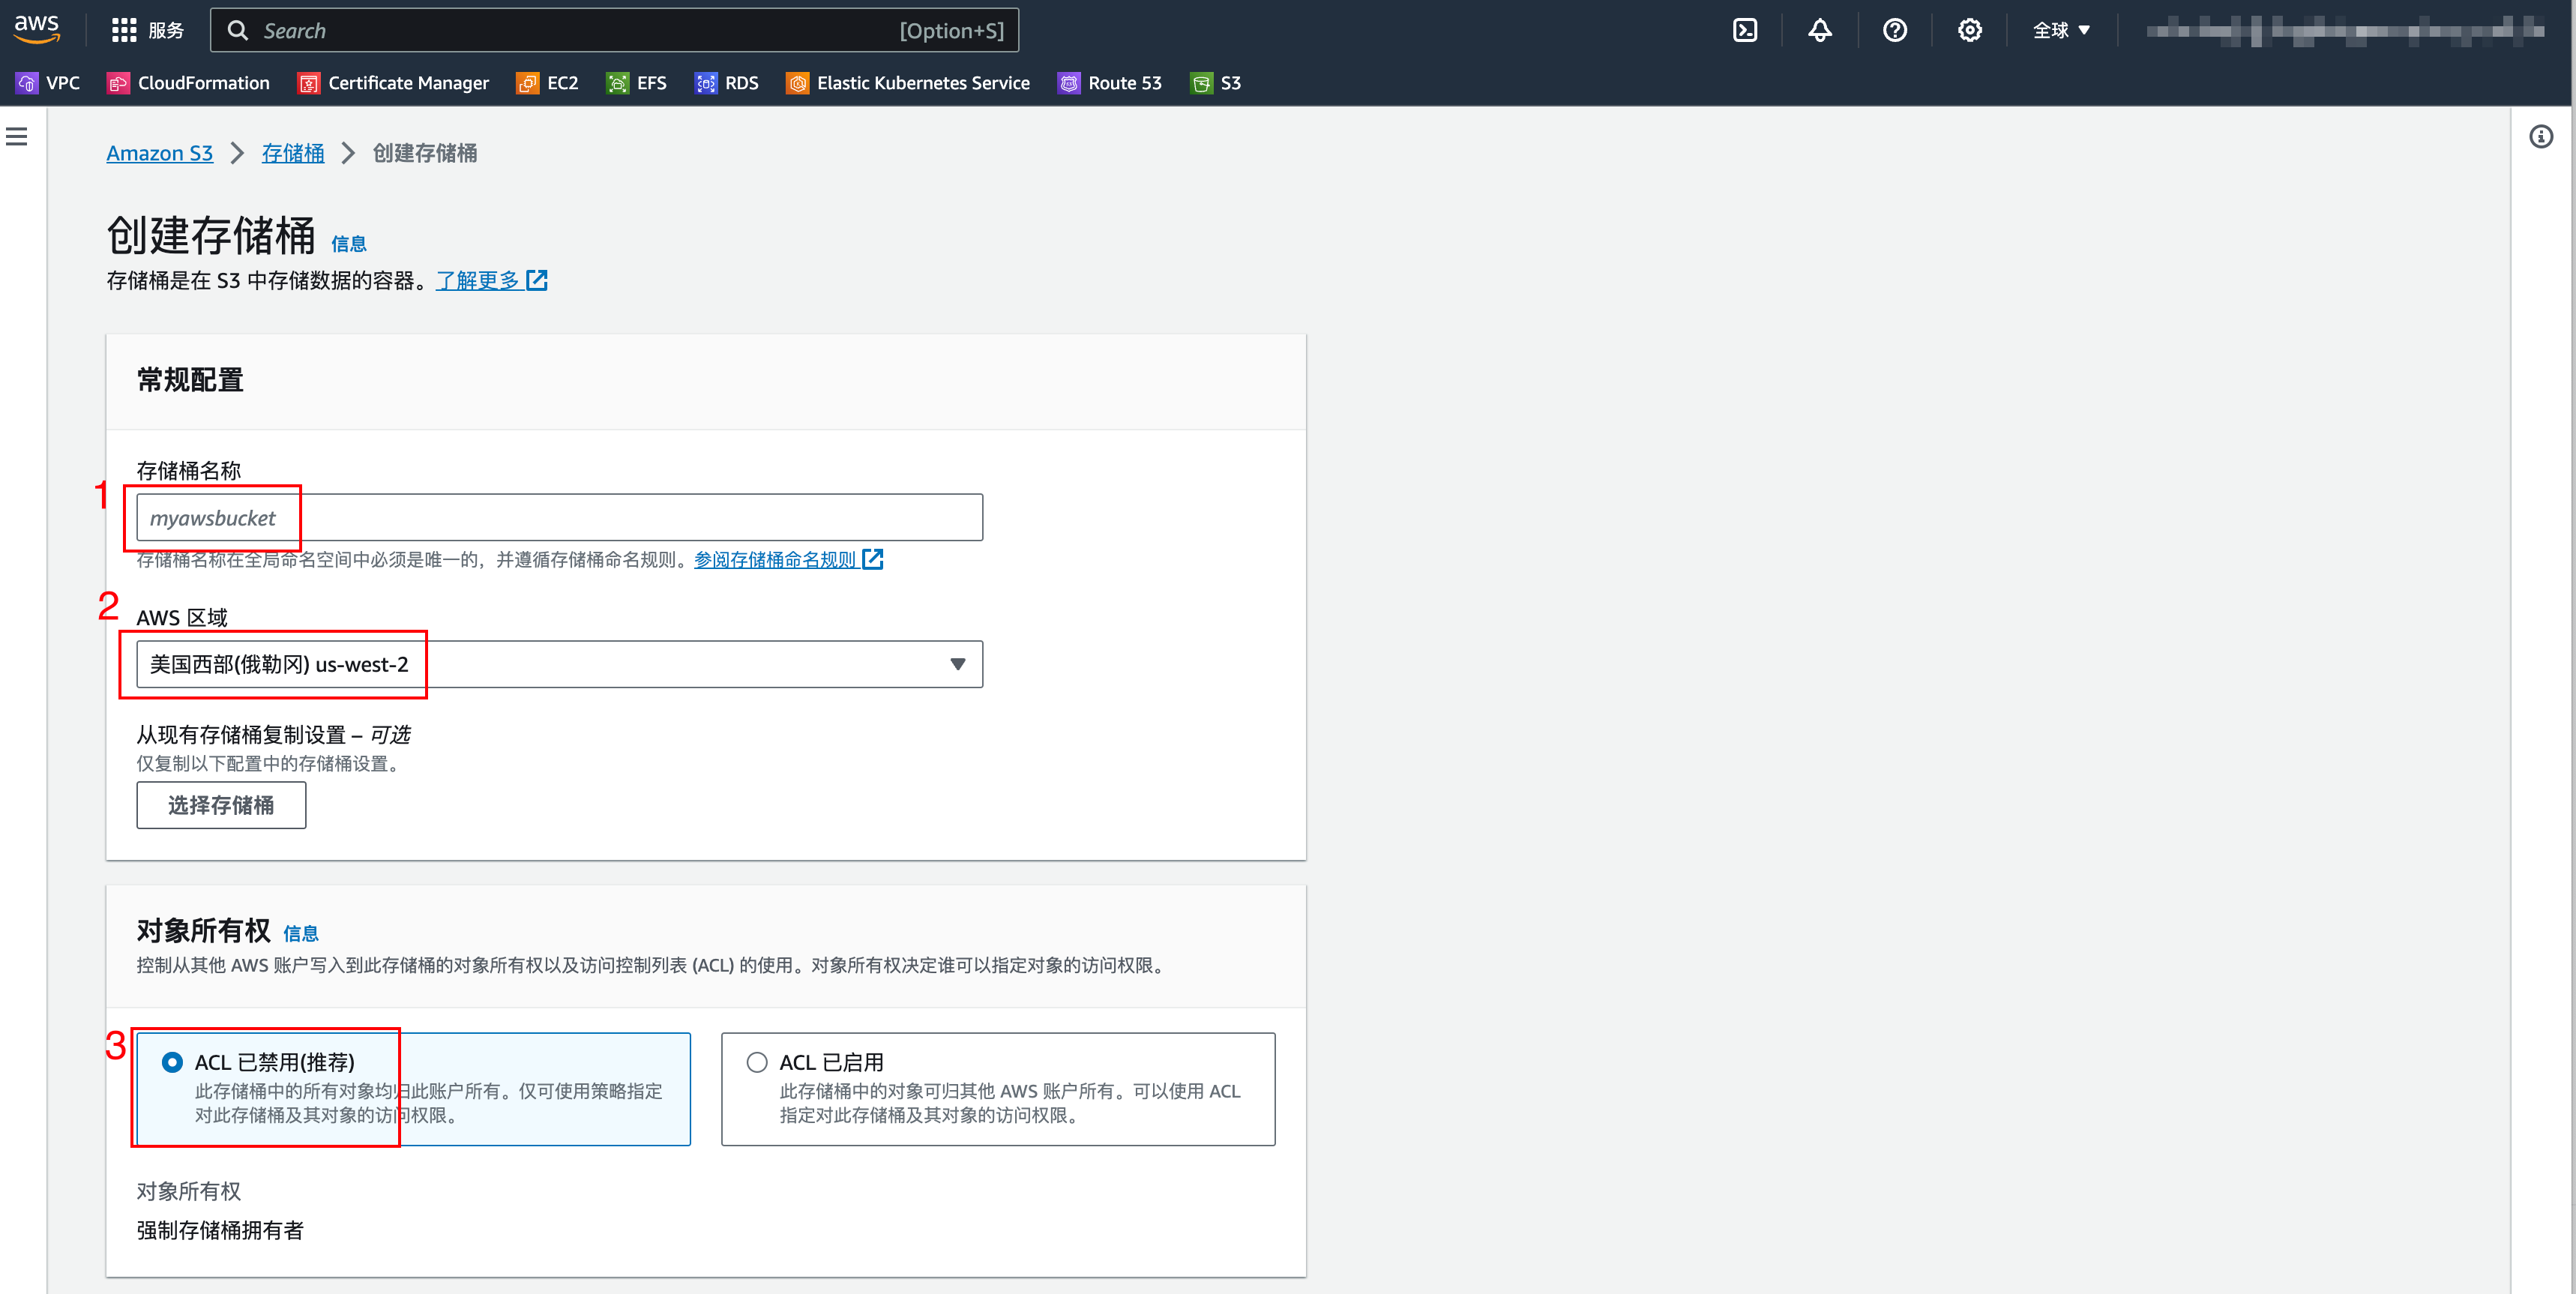Select the ACL 已启用 radio button

[757, 1062]
